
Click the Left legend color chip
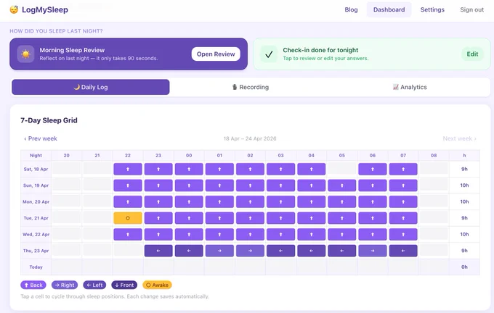point(94,285)
